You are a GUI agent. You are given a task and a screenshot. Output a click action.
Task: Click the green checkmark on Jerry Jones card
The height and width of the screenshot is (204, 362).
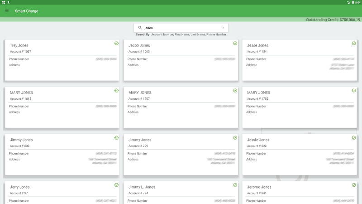pyautogui.click(x=116, y=185)
